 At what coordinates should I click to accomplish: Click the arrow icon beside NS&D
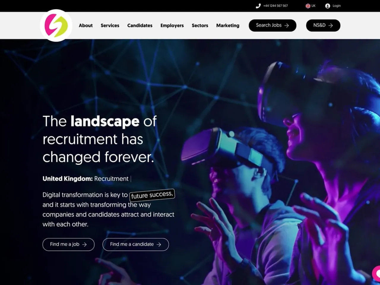coord(330,26)
